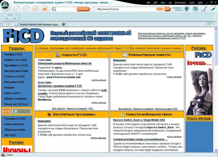Open Приобрести F1CD sidebar link
The image size is (218, 157).
click(16, 65)
